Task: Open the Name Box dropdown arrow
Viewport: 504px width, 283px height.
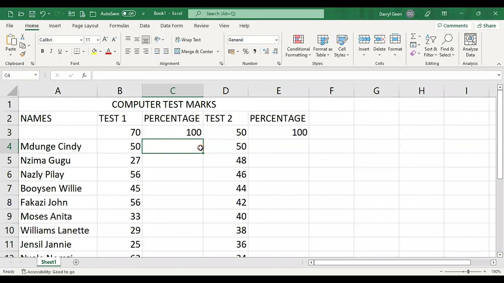Action: pyautogui.click(x=35, y=75)
